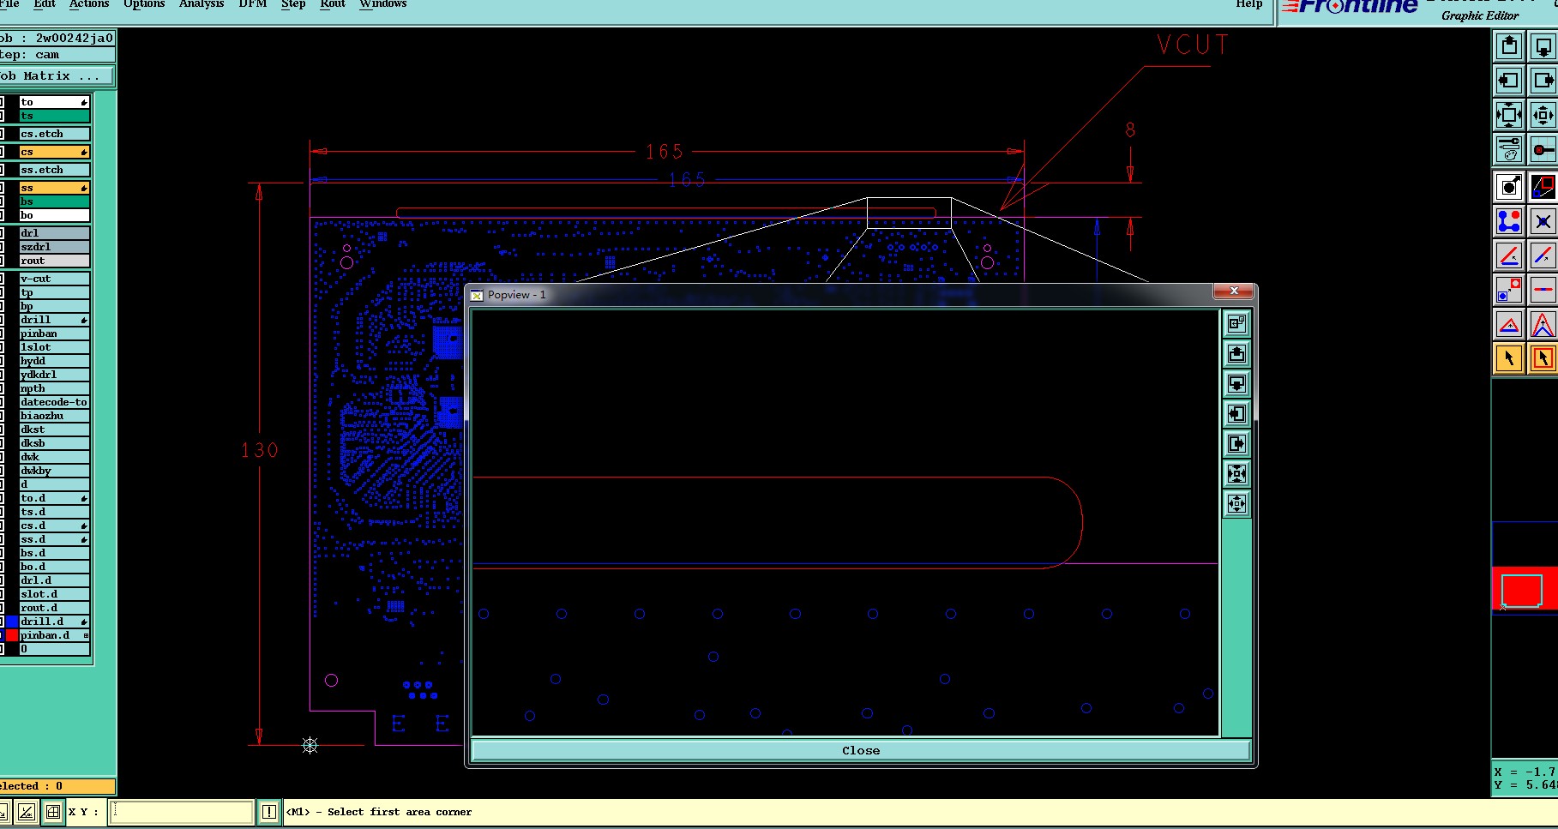The height and width of the screenshot is (829, 1558).
Task: Click the red-blue angled line measure icon
Action: pyautogui.click(x=1509, y=255)
